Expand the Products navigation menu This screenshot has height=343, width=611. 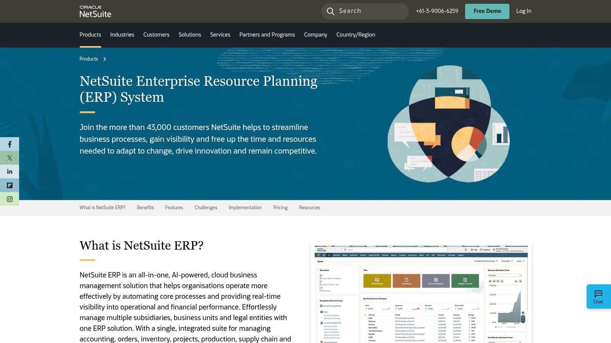[90, 35]
